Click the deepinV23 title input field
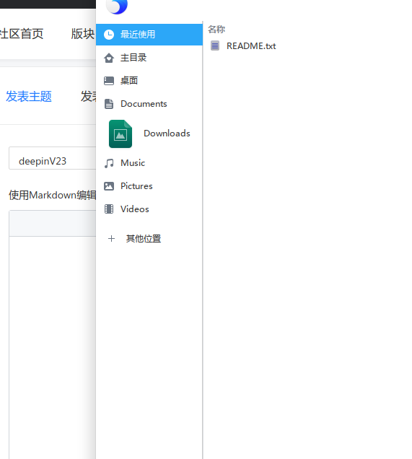 tap(53, 158)
